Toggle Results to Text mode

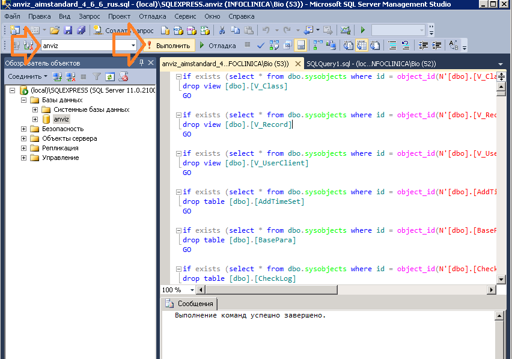pyautogui.click(x=348, y=46)
